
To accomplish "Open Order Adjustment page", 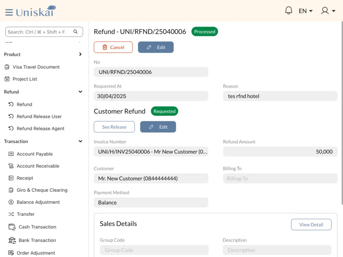I will 36,253.
